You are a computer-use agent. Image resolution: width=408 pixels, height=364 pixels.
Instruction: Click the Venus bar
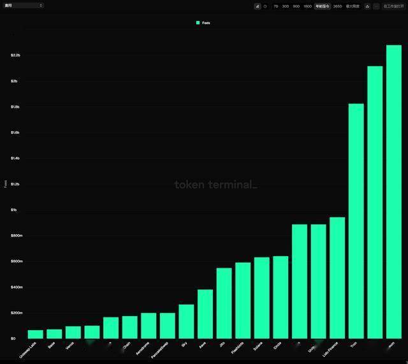pyautogui.click(x=73, y=333)
